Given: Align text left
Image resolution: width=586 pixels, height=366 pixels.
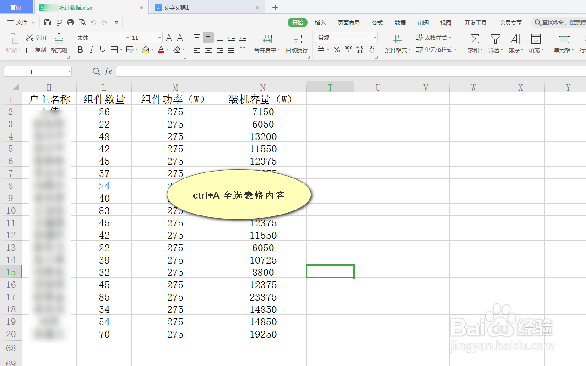Looking at the screenshot, I should pyautogui.click(x=197, y=50).
